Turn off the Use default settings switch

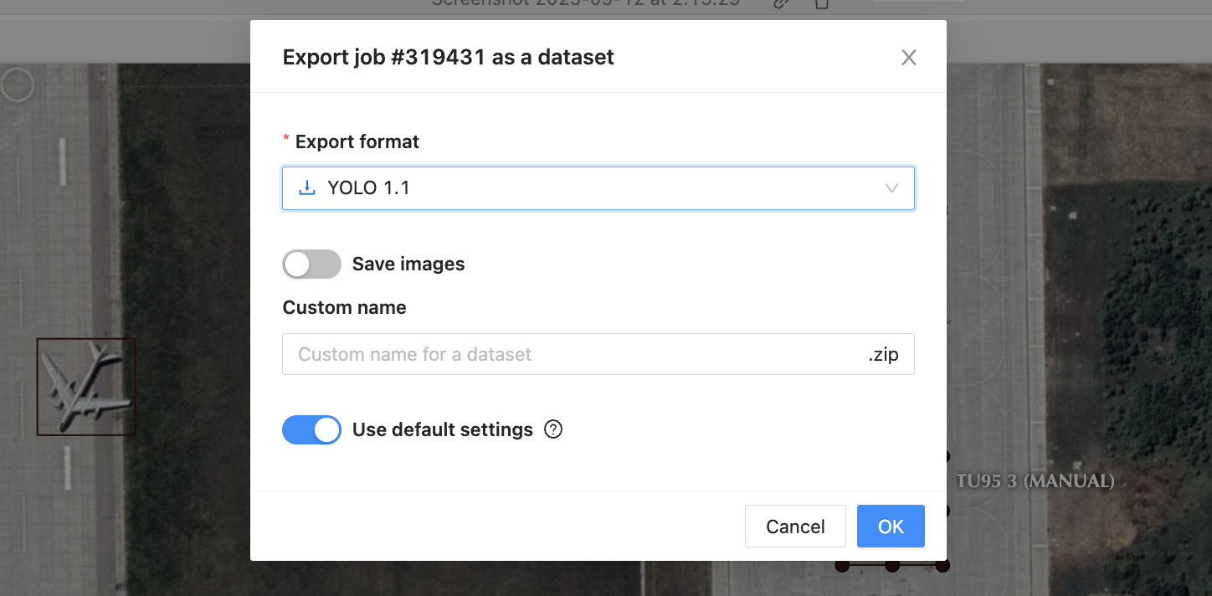click(x=311, y=430)
